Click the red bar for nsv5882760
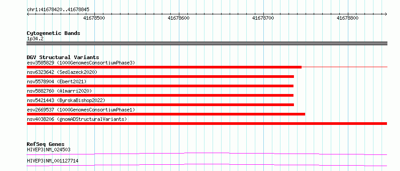 160,95
